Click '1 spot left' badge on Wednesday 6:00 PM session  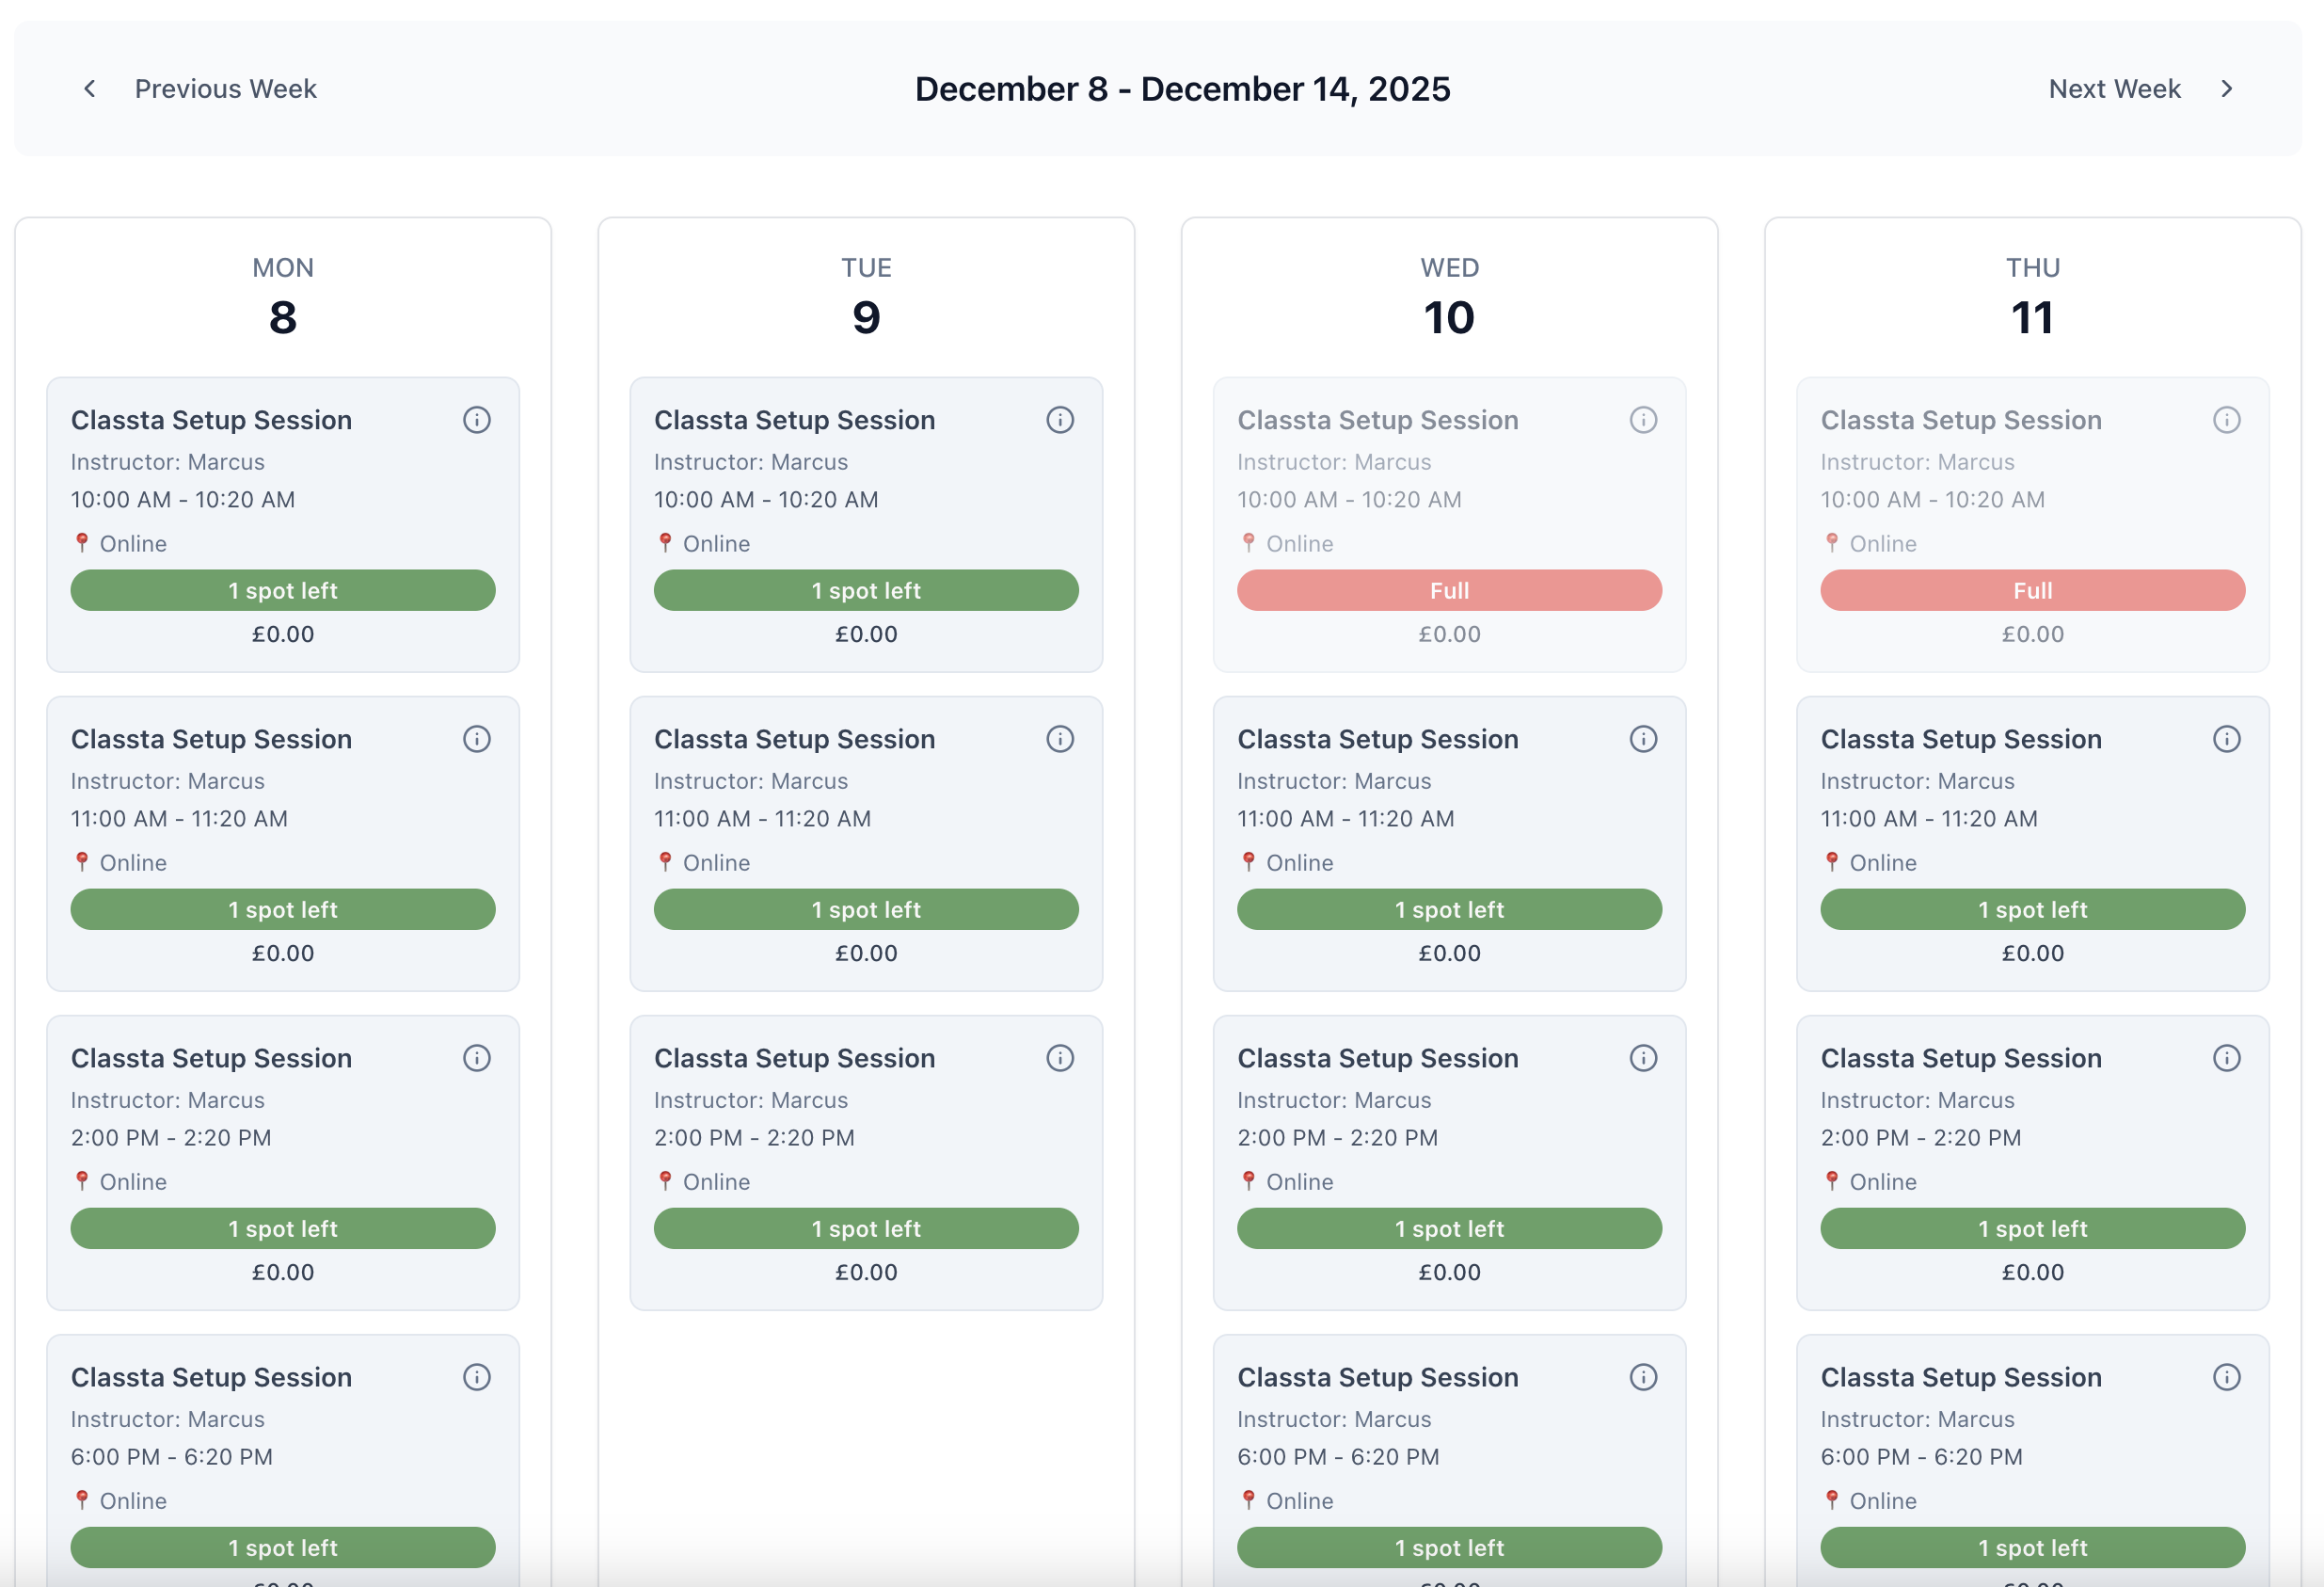pos(1448,1547)
